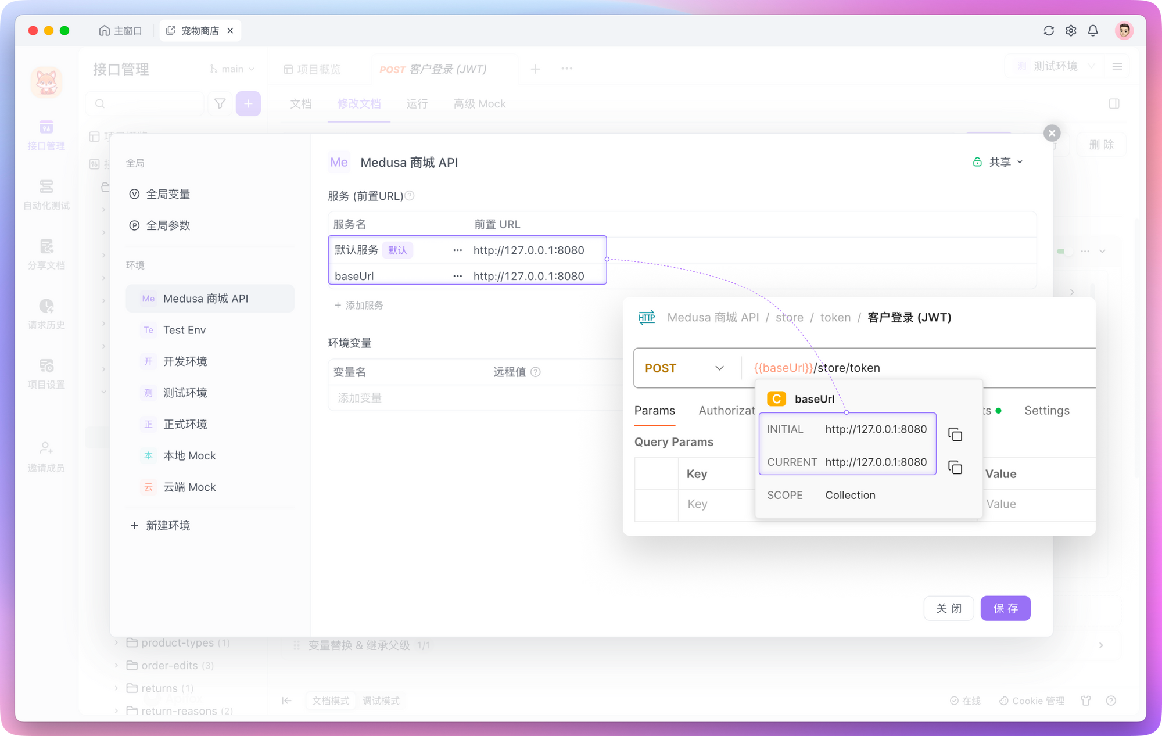Click the filter funnel icon
Screen dimensions: 1162x736
[x=220, y=103]
